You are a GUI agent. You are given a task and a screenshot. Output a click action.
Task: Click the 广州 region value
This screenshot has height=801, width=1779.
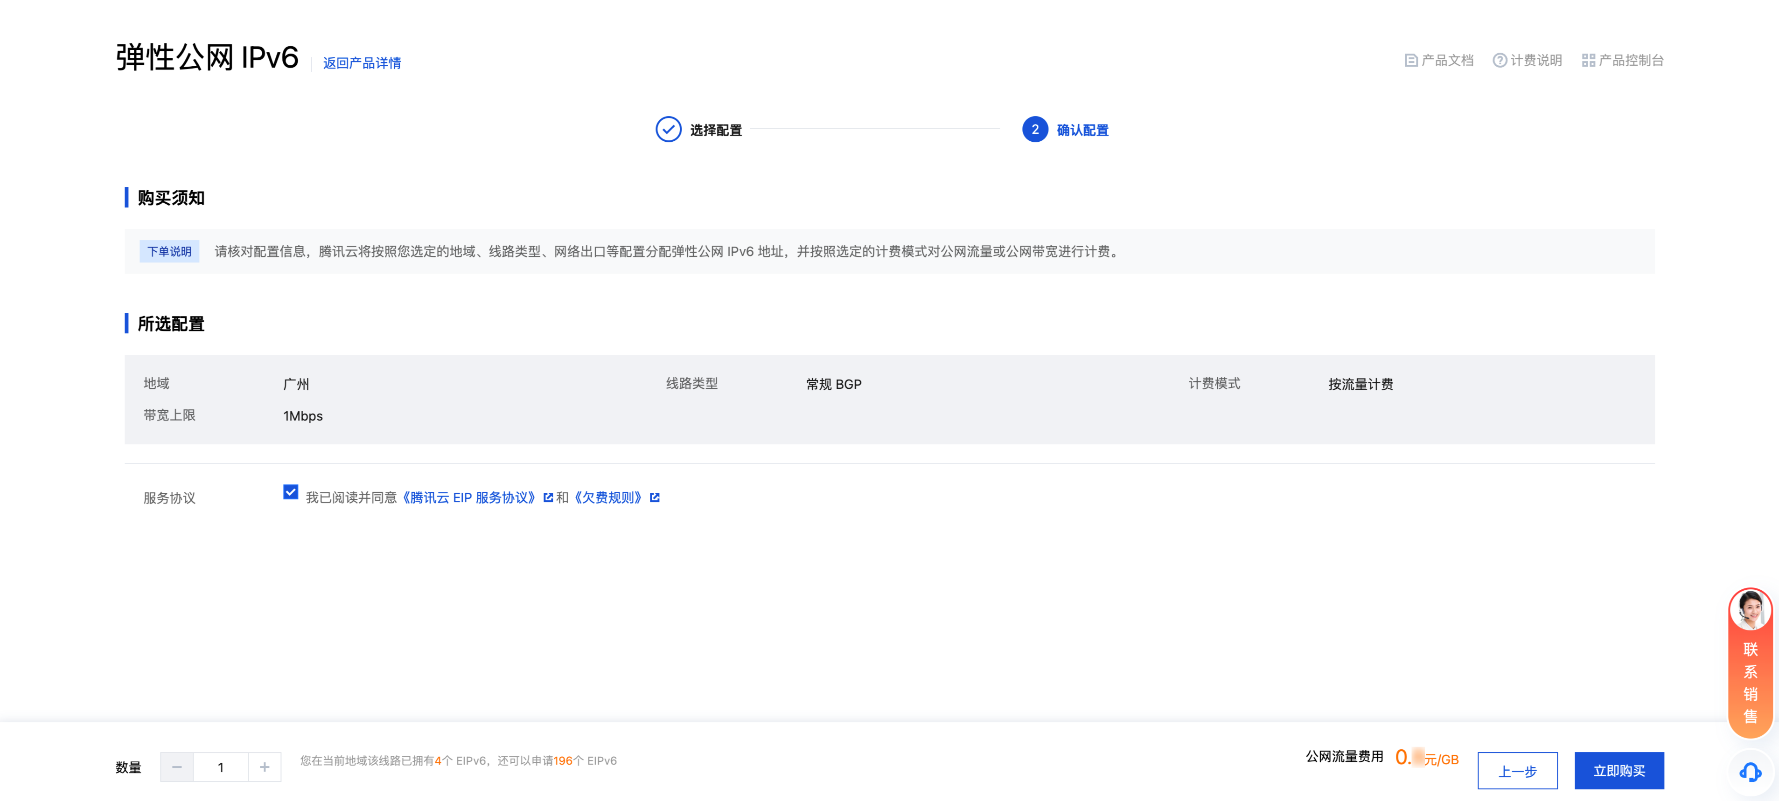pos(296,384)
